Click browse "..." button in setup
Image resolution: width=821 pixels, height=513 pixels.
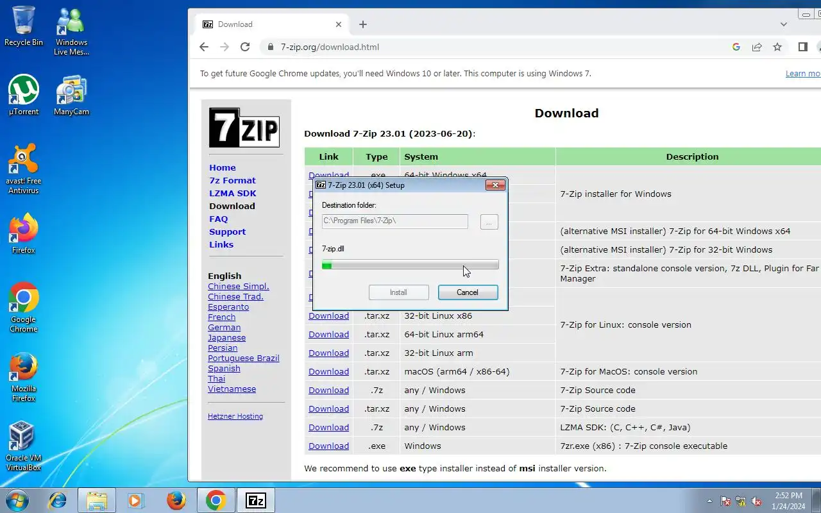[489, 221]
